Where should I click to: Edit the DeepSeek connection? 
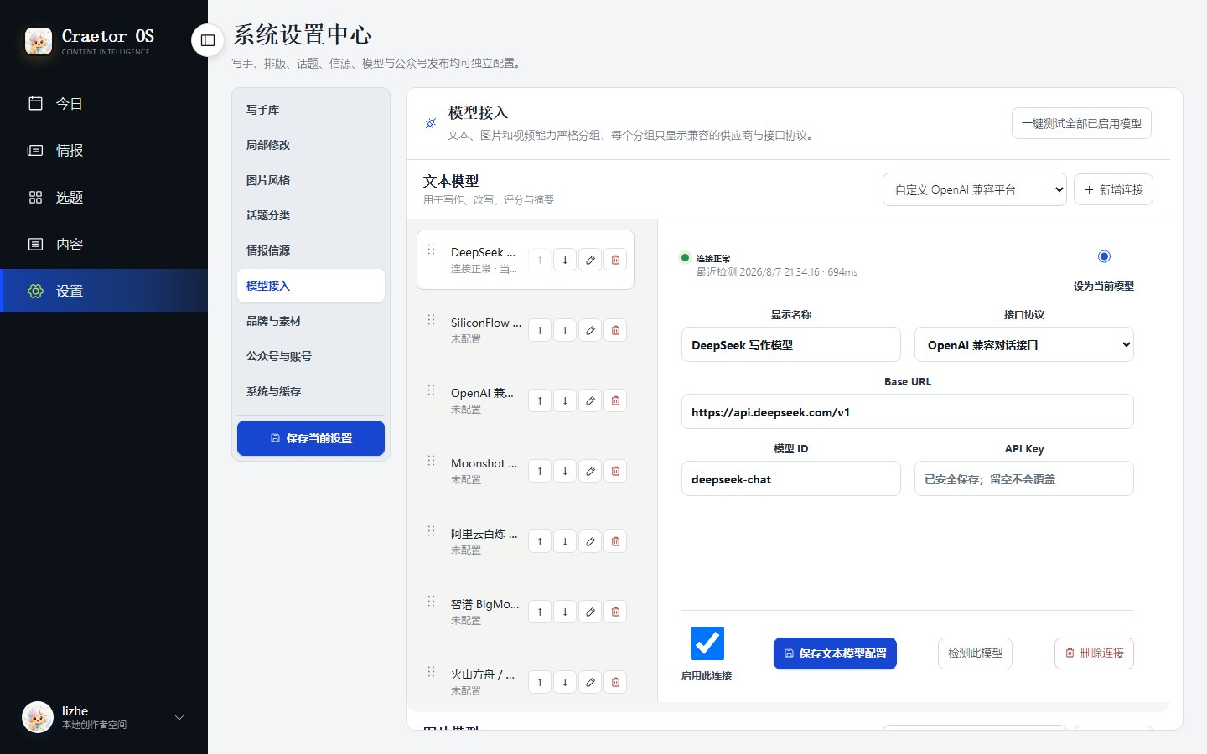point(590,260)
